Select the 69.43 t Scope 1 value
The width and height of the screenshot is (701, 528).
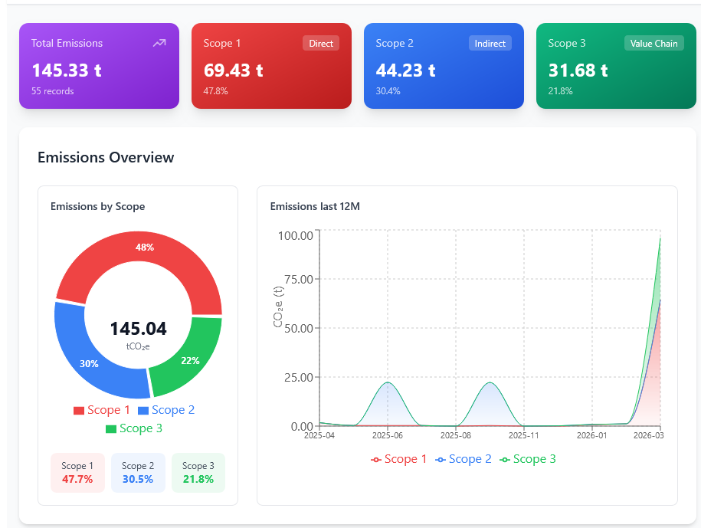(233, 71)
